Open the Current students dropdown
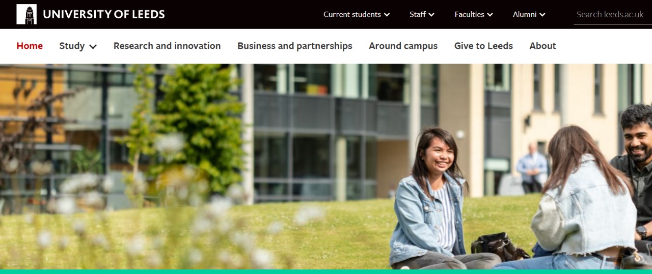The height and width of the screenshot is (274, 652). (357, 14)
